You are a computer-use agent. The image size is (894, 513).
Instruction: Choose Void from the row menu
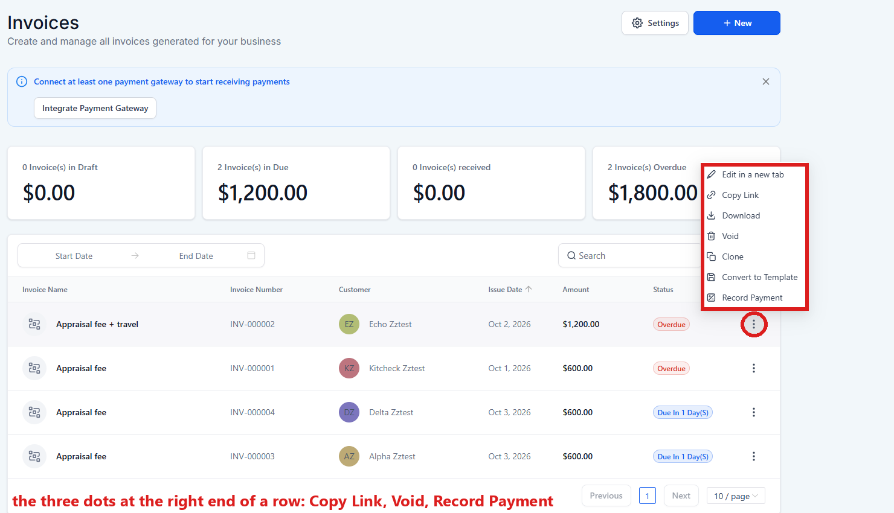coord(754,236)
